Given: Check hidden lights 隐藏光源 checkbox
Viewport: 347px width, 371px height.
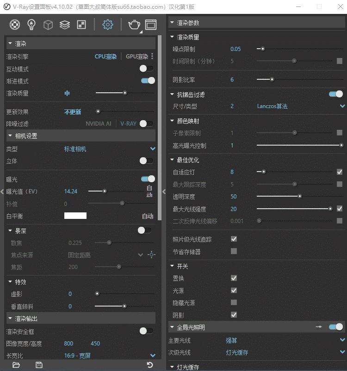Looking at the screenshot, I should pyautogui.click(x=234, y=302).
